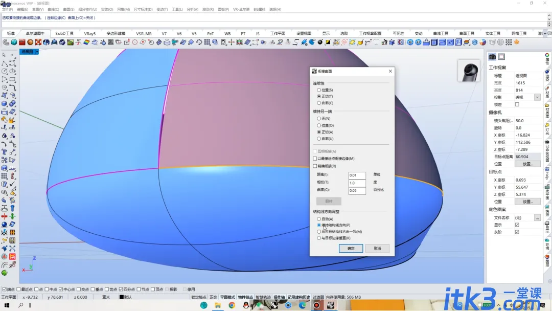Expand the toolbar tabs overflow arrow
This screenshot has width=552, height=311.
tap(545, 33)
